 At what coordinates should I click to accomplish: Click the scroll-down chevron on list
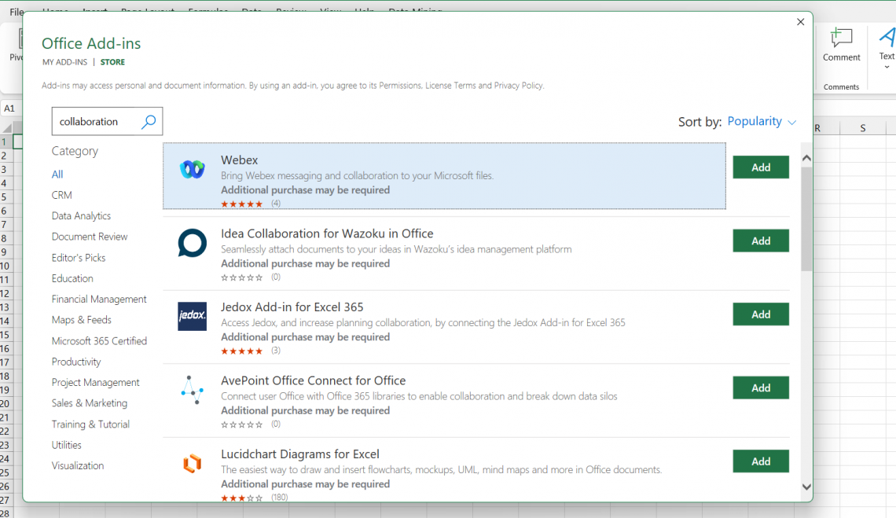(x=806, y=487)
